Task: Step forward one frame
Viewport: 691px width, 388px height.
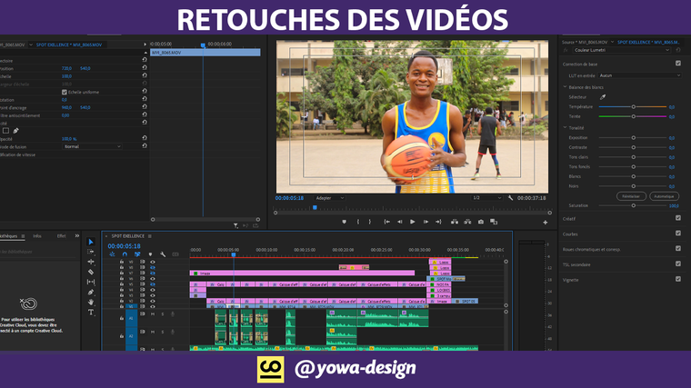Action: 426,222
